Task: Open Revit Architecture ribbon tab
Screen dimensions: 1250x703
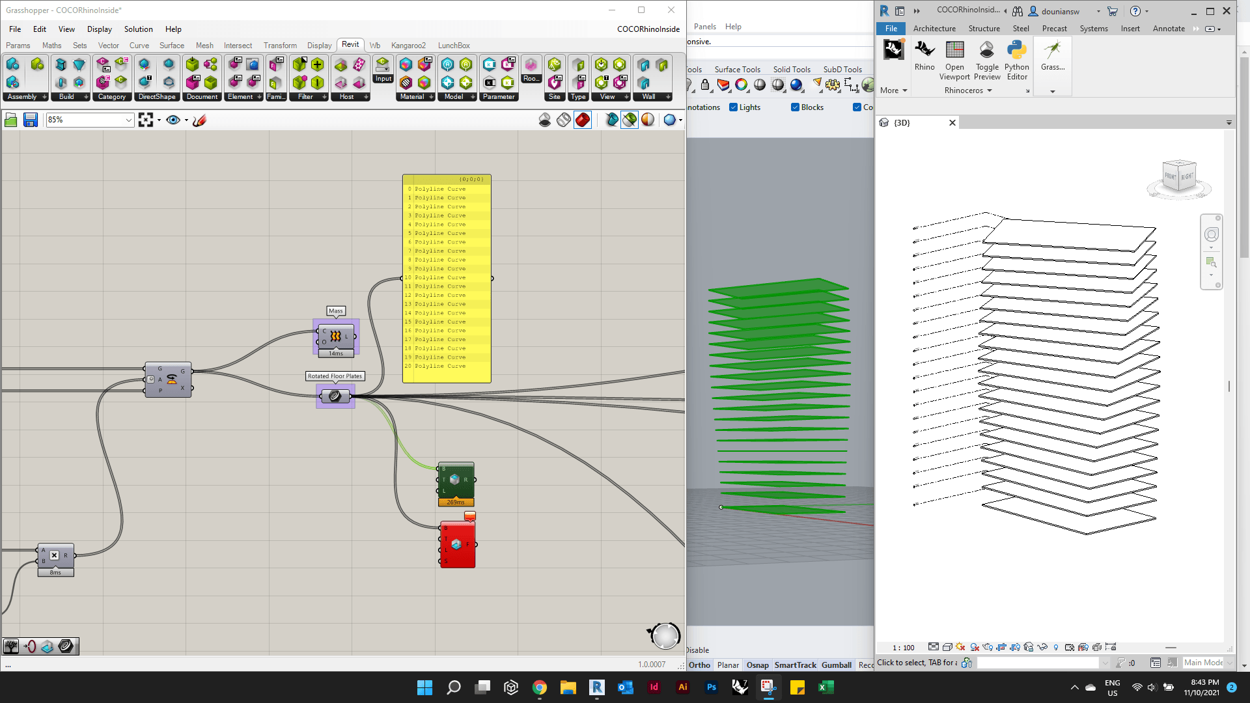Action: pos(934,29)
